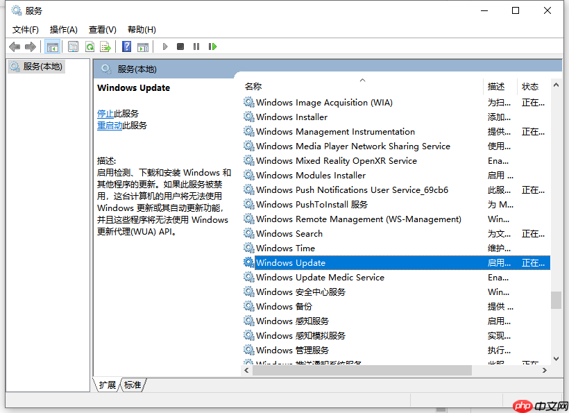
Task: Select Windows Image Acquisition (WIA) service
Action: click(396, 103)
